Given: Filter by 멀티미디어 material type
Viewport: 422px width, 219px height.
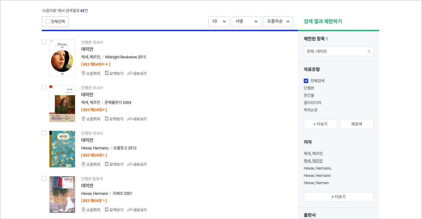Looking at the screenshot, I should coord(312,103).
